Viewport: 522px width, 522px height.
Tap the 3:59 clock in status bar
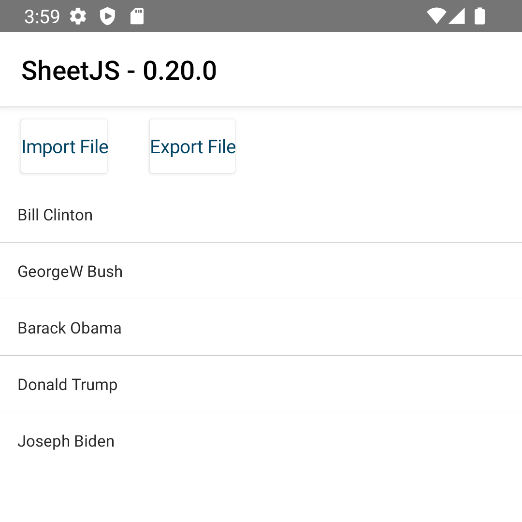tap(42, 17)
